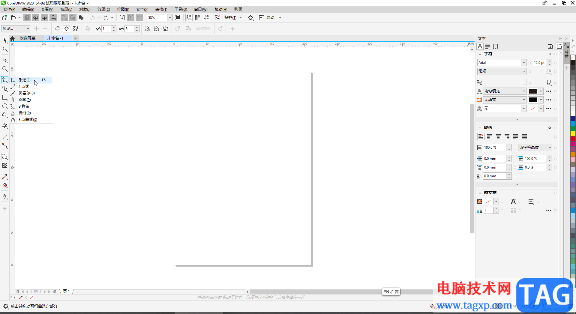Open the Arial font dropdown
The width and height of the screenshot is (576, 314).
pyautogui.click(x=523, y=63)
